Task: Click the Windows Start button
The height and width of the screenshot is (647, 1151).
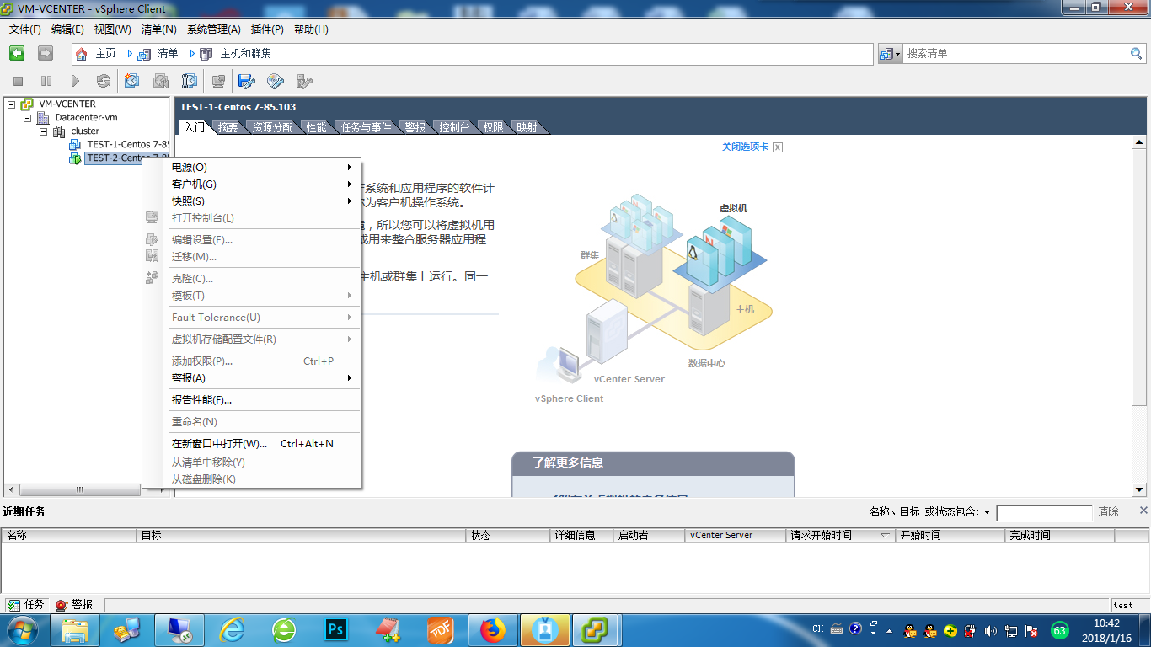Action: 24,630
